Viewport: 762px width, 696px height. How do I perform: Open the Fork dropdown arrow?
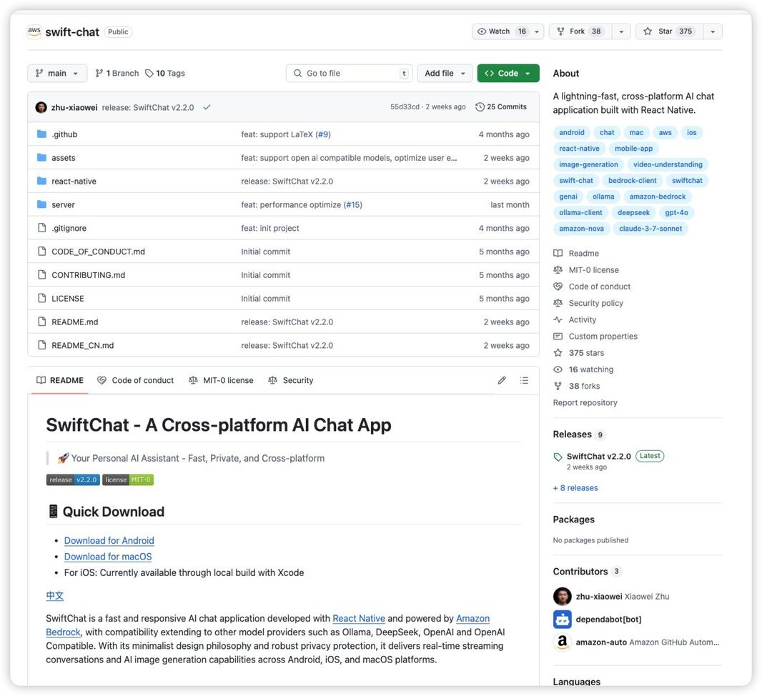(621, 31)
